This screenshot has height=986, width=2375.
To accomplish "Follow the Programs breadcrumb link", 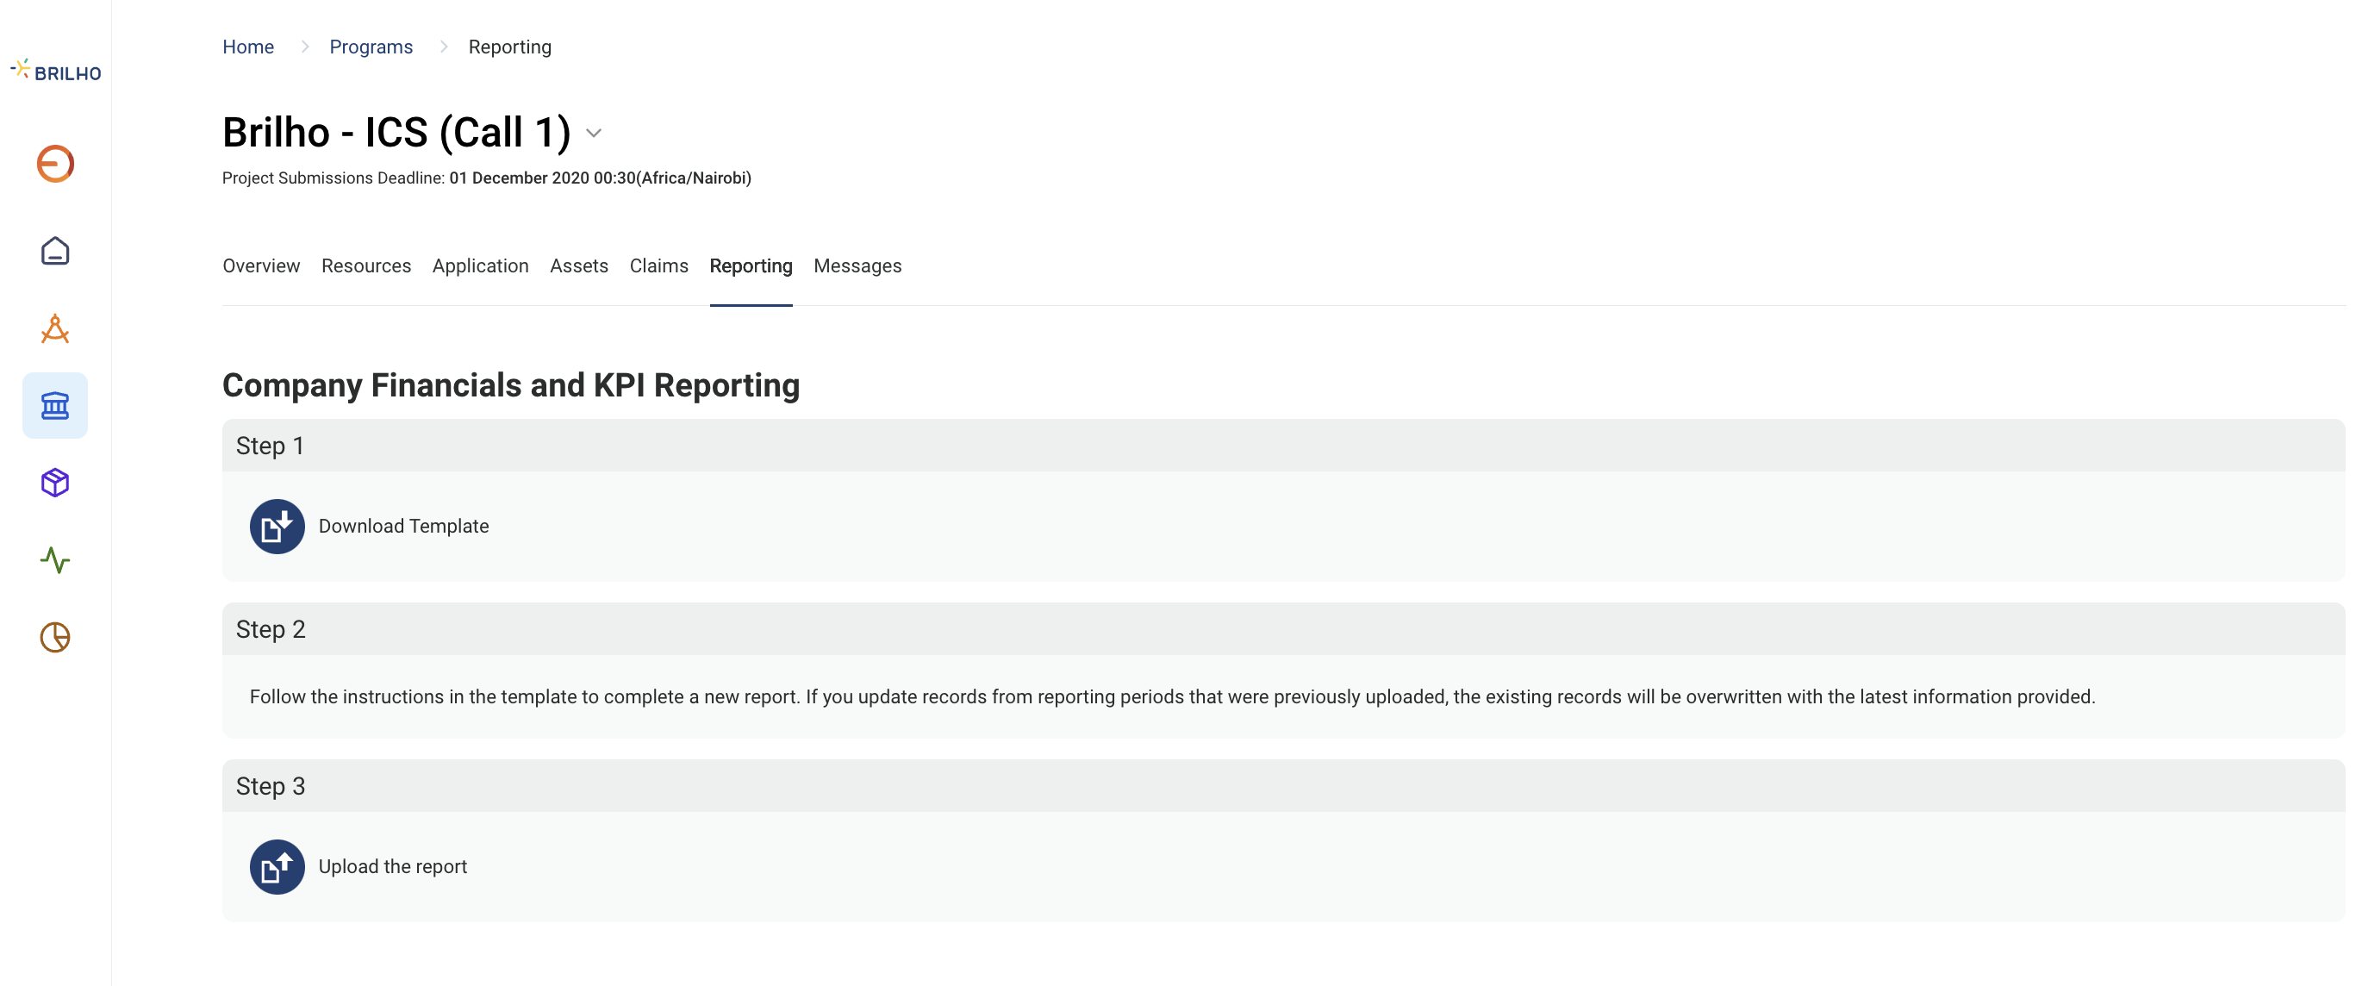I will (371, 47).
